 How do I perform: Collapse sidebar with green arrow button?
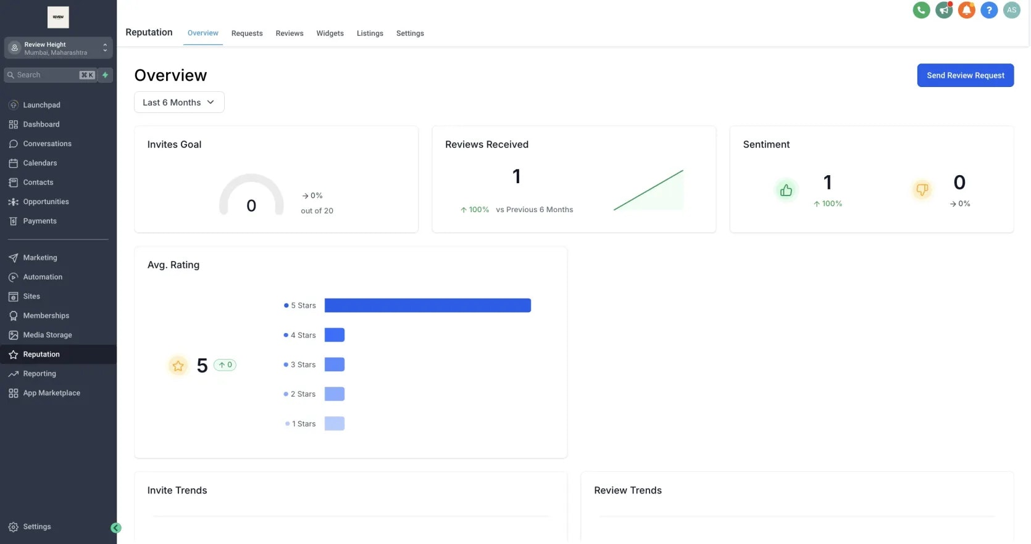coord(116,528)
